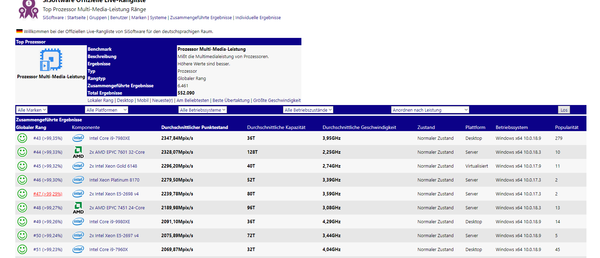Open Zusammengeführte Ergebnisse in top navigation
Image resolution: width=600 pixels, height=258 pixels.
pos(201,18)
